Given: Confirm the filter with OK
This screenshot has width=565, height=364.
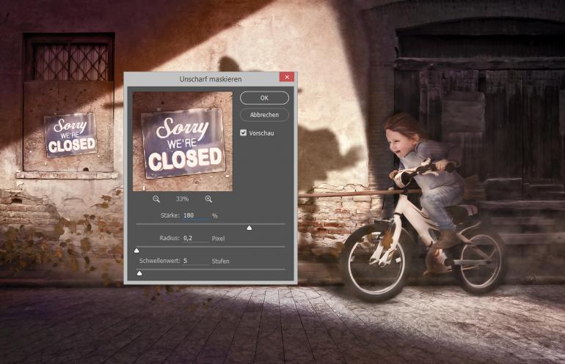Looking at the screenshot, I should (264, 98).
